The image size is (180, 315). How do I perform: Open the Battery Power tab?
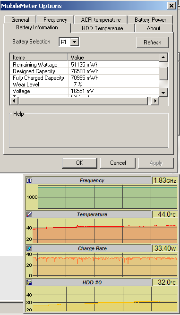[x=150, y=20]
